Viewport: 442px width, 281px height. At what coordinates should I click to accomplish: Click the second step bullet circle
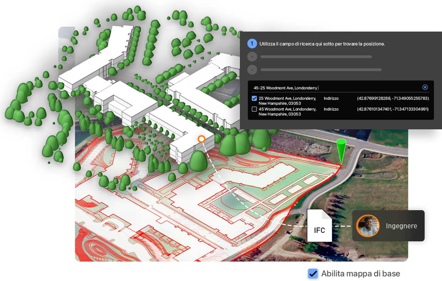coord(252,57)
